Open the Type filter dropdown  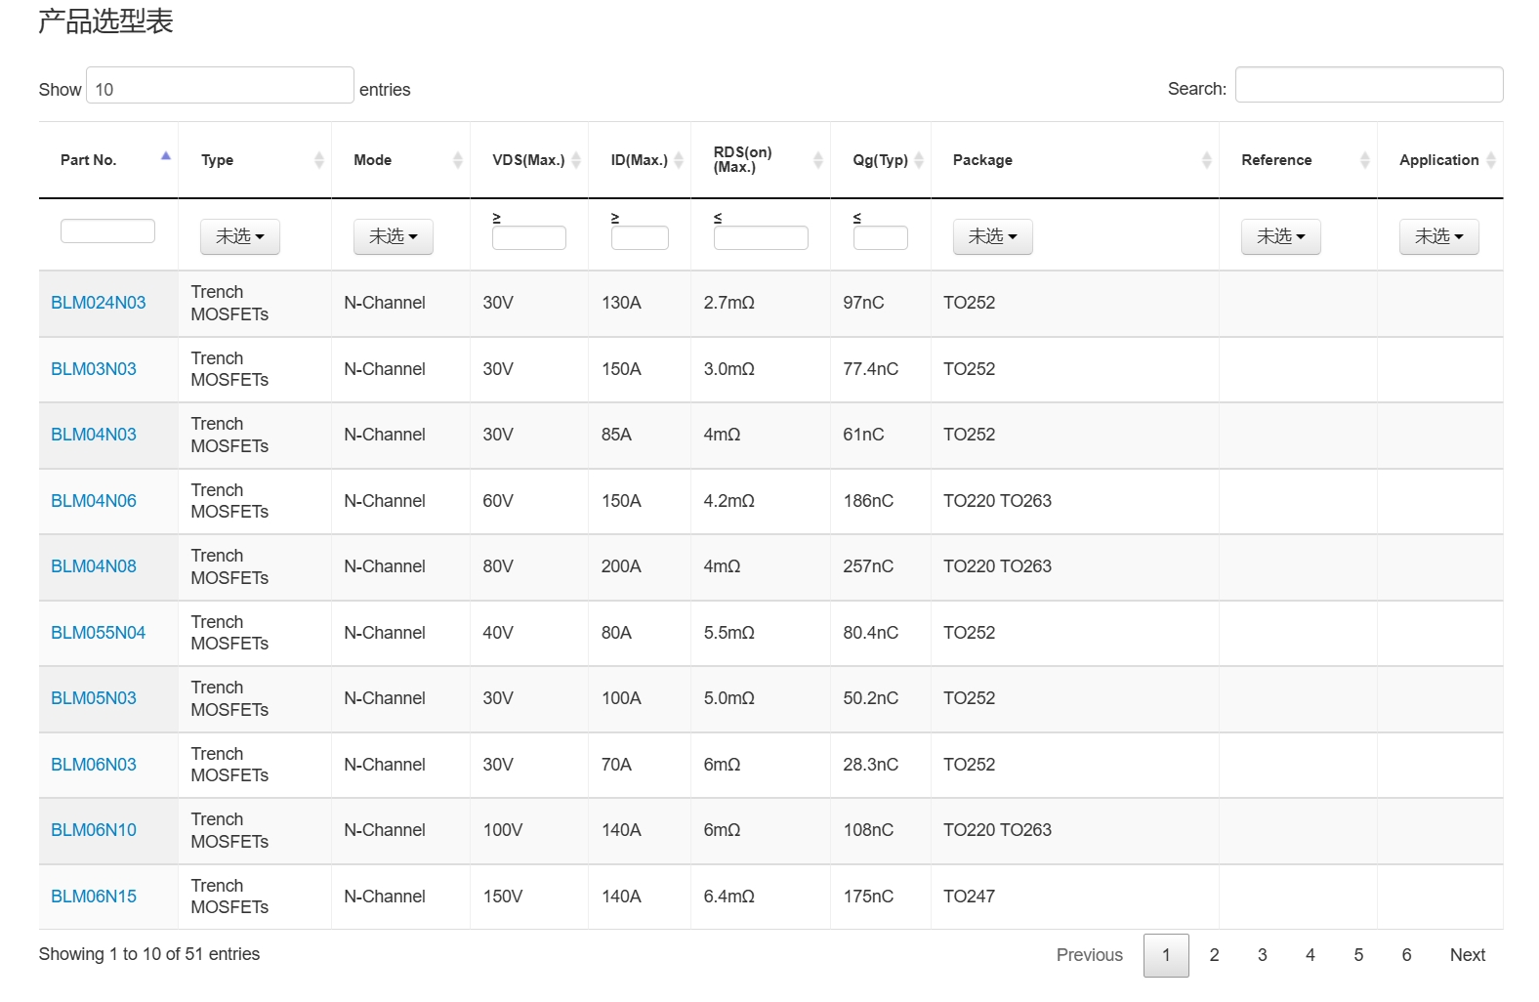(240, 236)
